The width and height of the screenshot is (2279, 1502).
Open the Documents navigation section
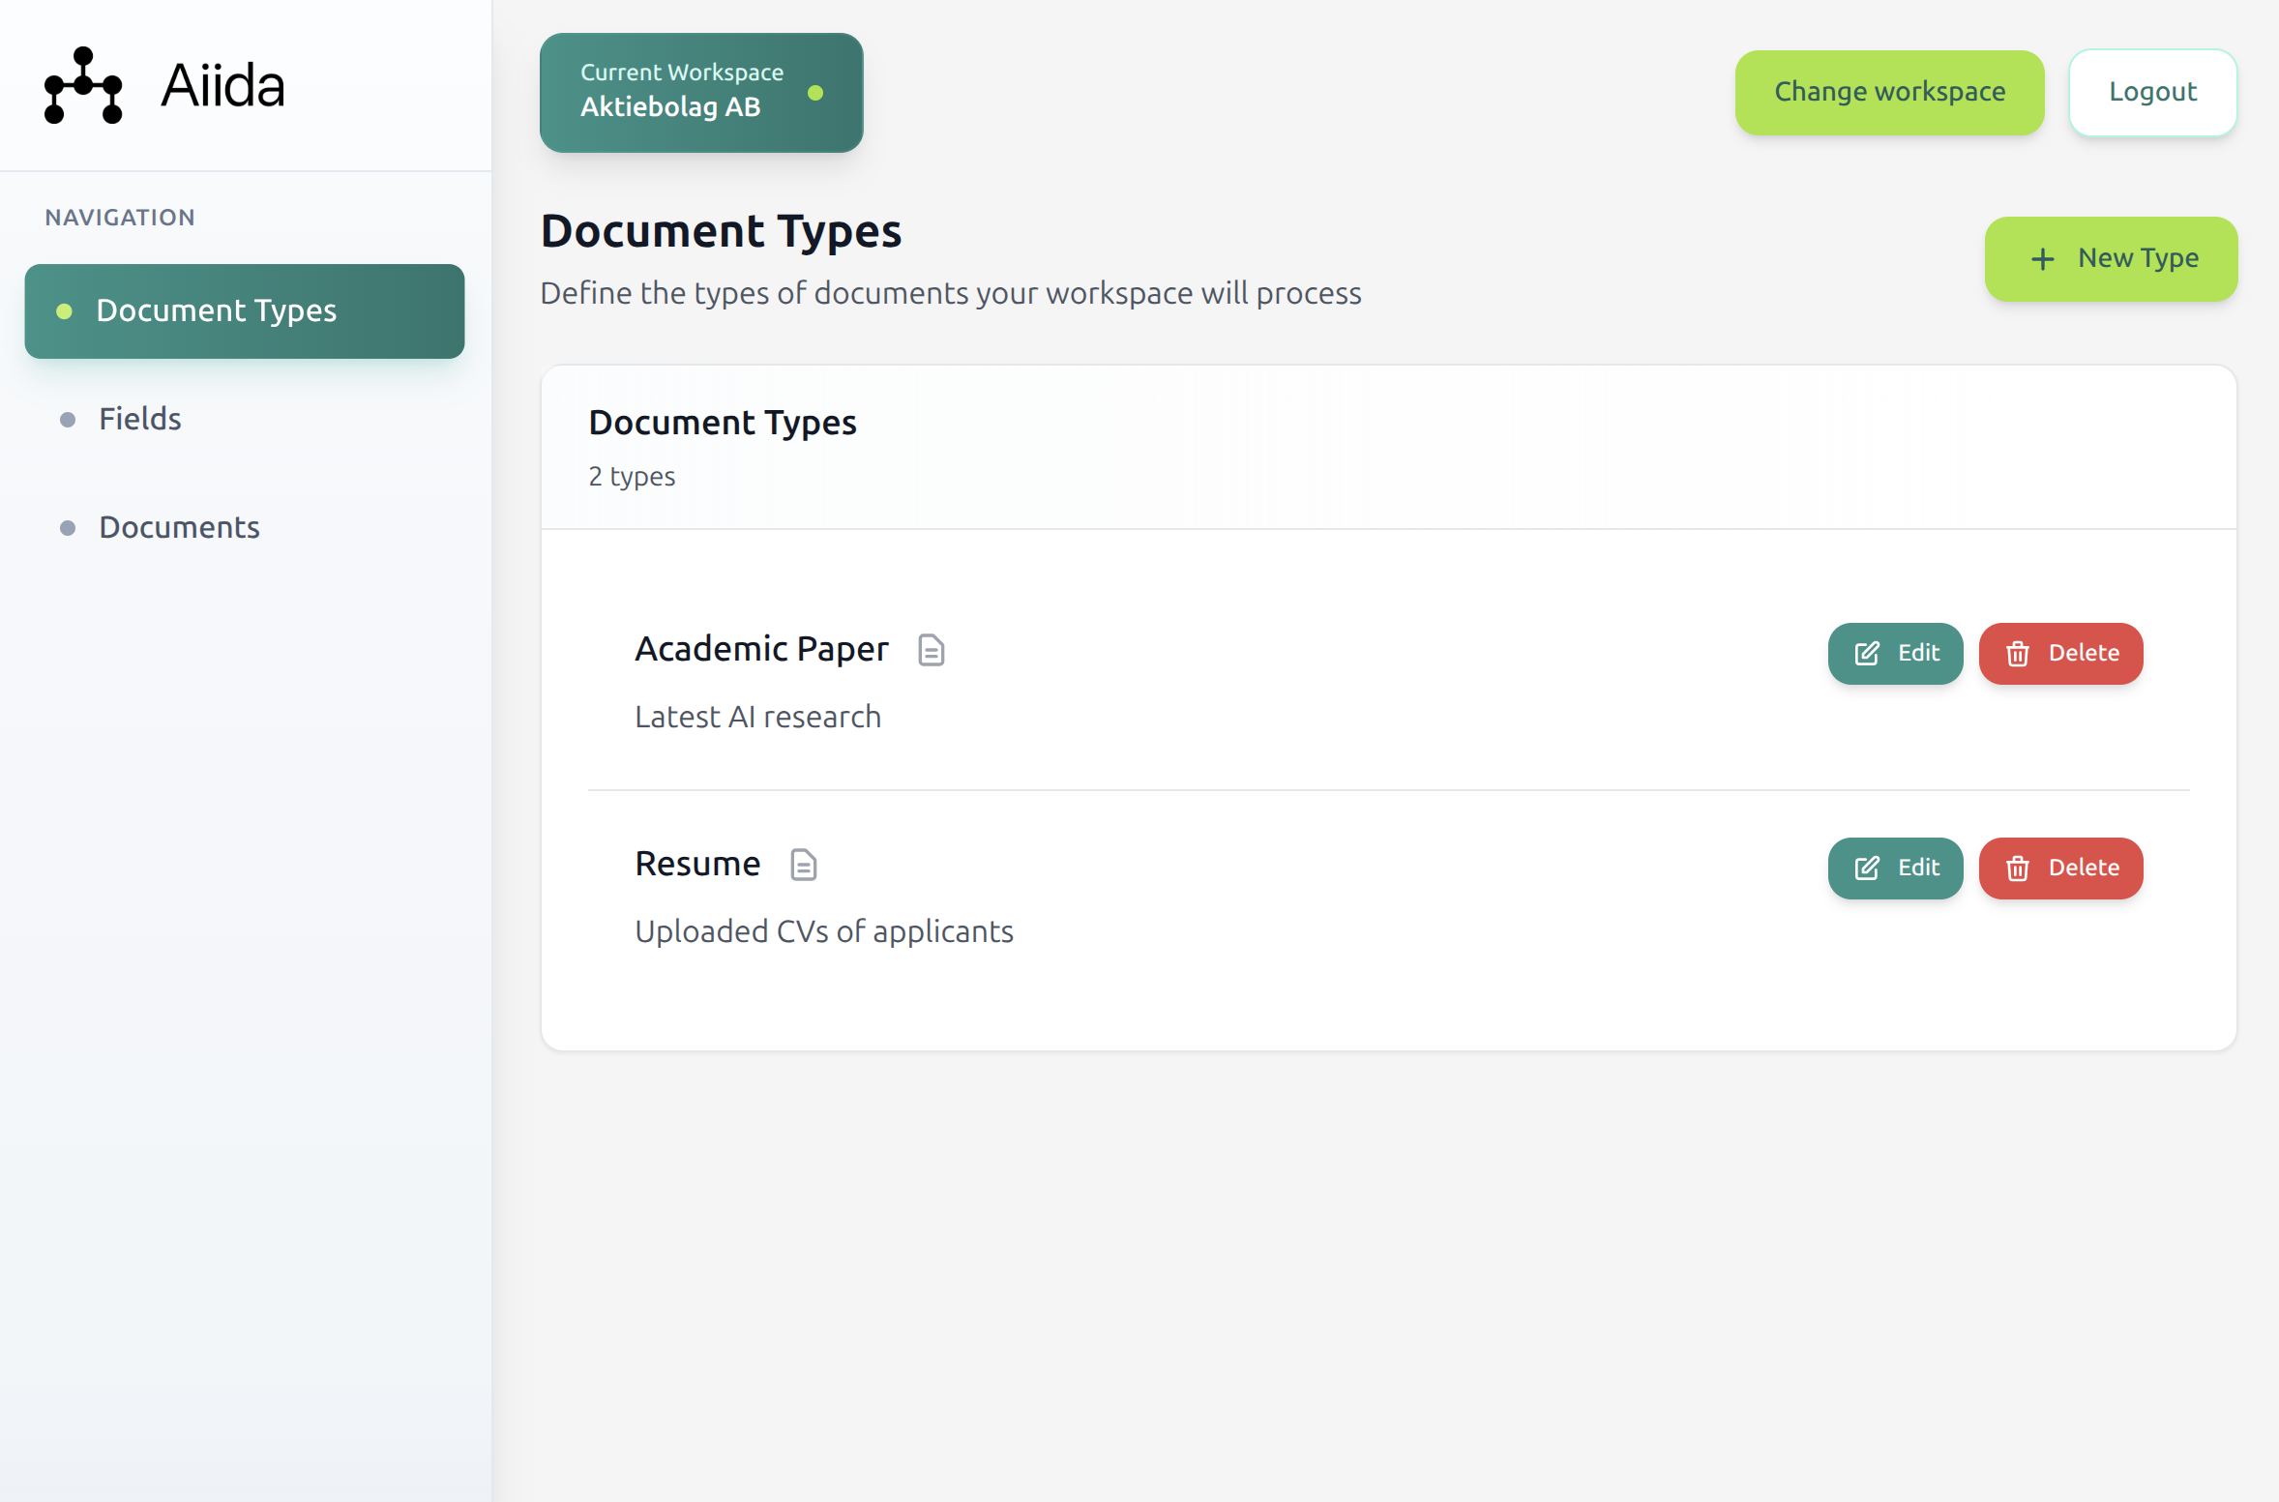[x=178, y=527]
